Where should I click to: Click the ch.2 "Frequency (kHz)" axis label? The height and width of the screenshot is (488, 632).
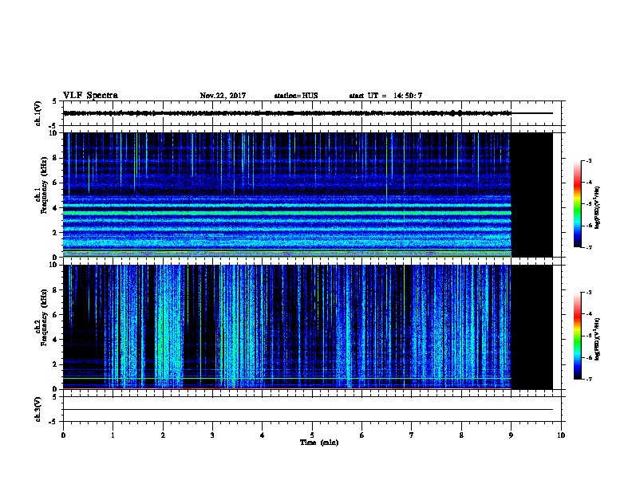coord(44,317)
